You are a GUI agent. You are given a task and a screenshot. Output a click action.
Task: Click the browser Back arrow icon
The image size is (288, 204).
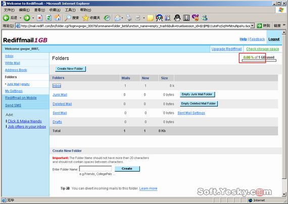(6, 18)
